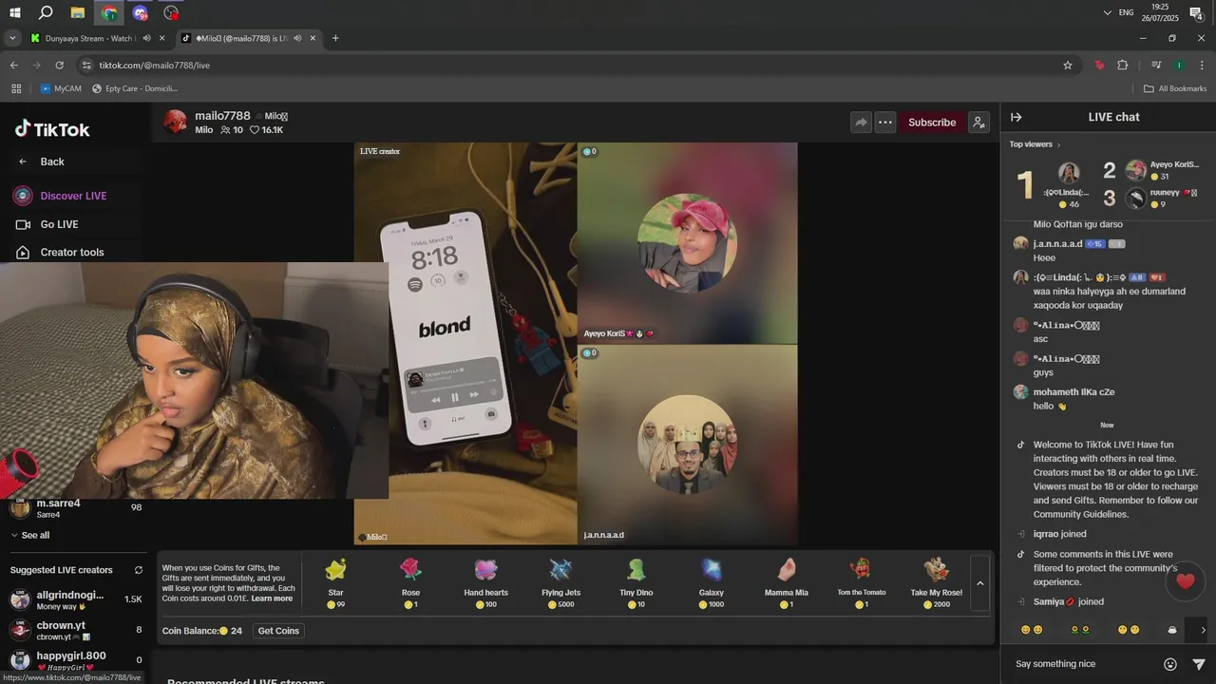The height and width of the screenshot is (684, 1216).
Task: Tap the red heart like button
Action: 1185,581
